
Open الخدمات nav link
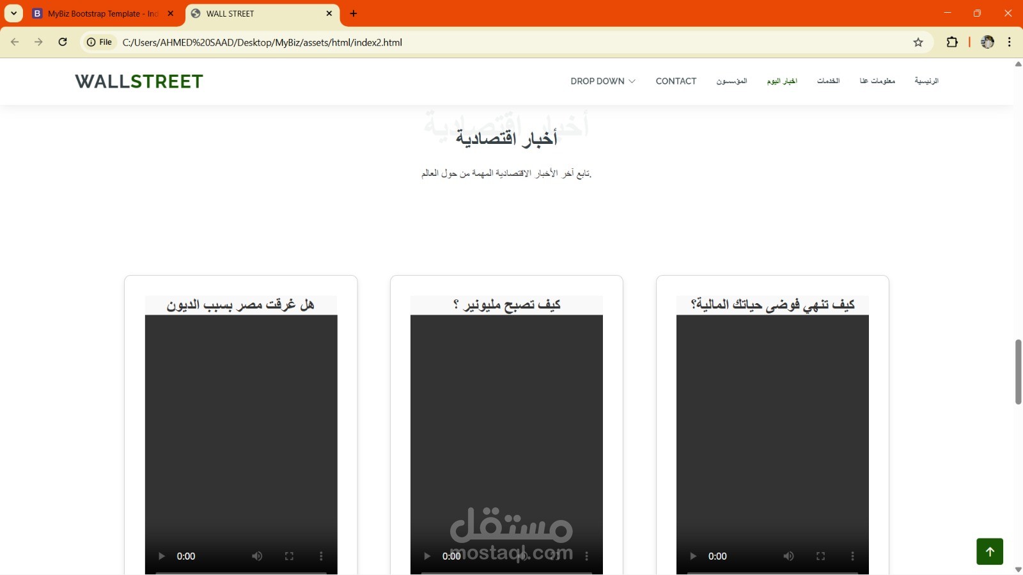[829, 81]
